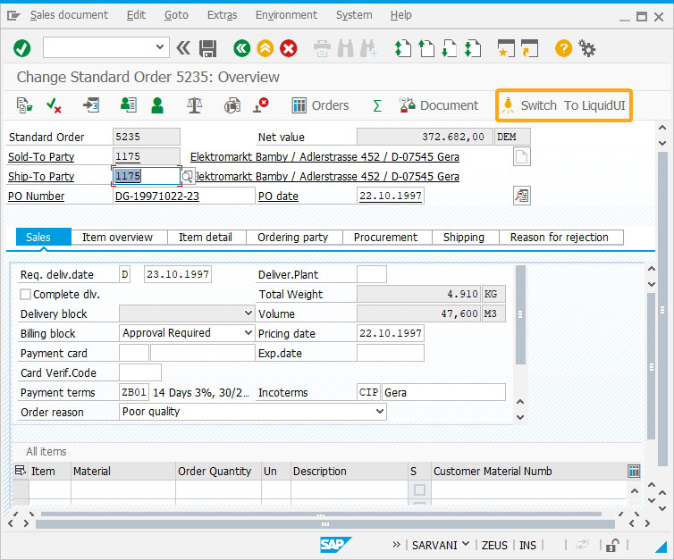Click the Req. deliv.date field 23.10.1997

(178, 274)
